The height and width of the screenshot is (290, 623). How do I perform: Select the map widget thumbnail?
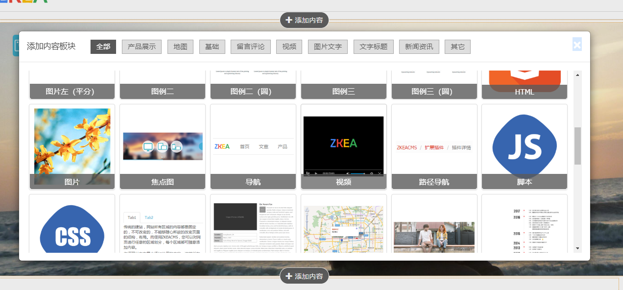tap(344, 224)
